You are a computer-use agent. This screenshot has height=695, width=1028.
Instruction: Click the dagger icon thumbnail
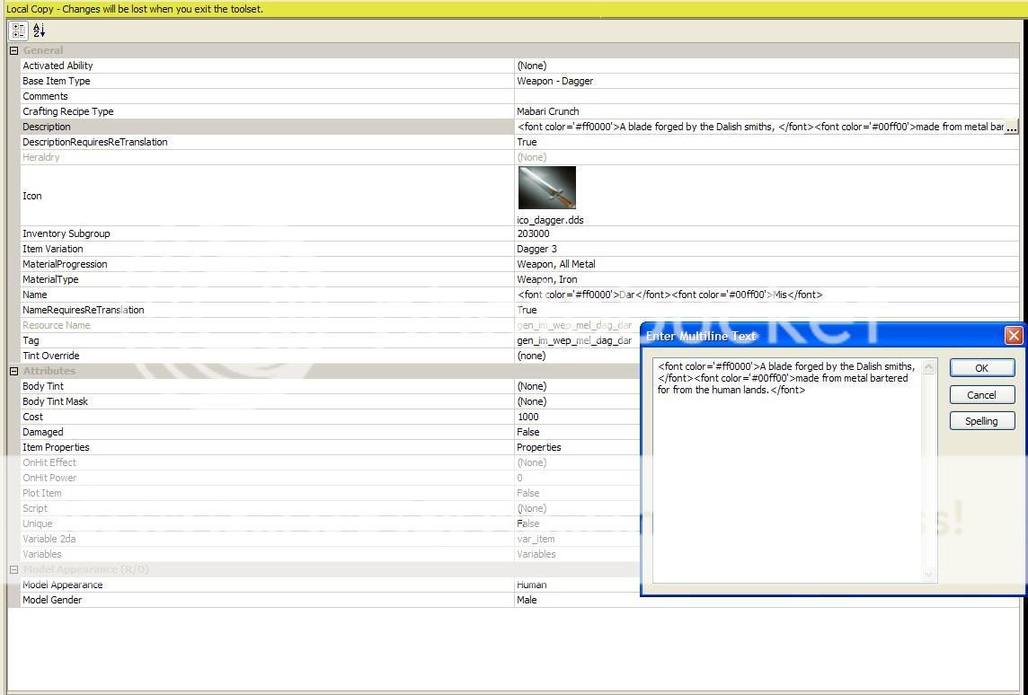pos(546,188)
